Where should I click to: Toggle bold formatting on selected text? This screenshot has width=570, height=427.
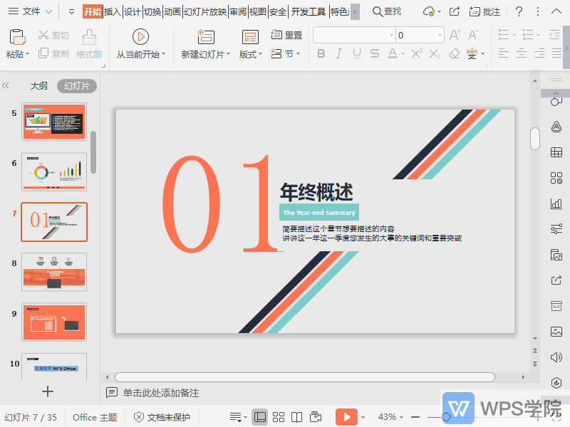tap(322, 53)
